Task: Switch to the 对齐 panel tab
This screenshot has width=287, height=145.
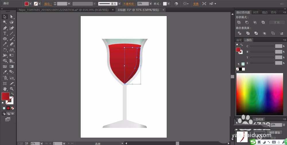Action: coord(256,13)
